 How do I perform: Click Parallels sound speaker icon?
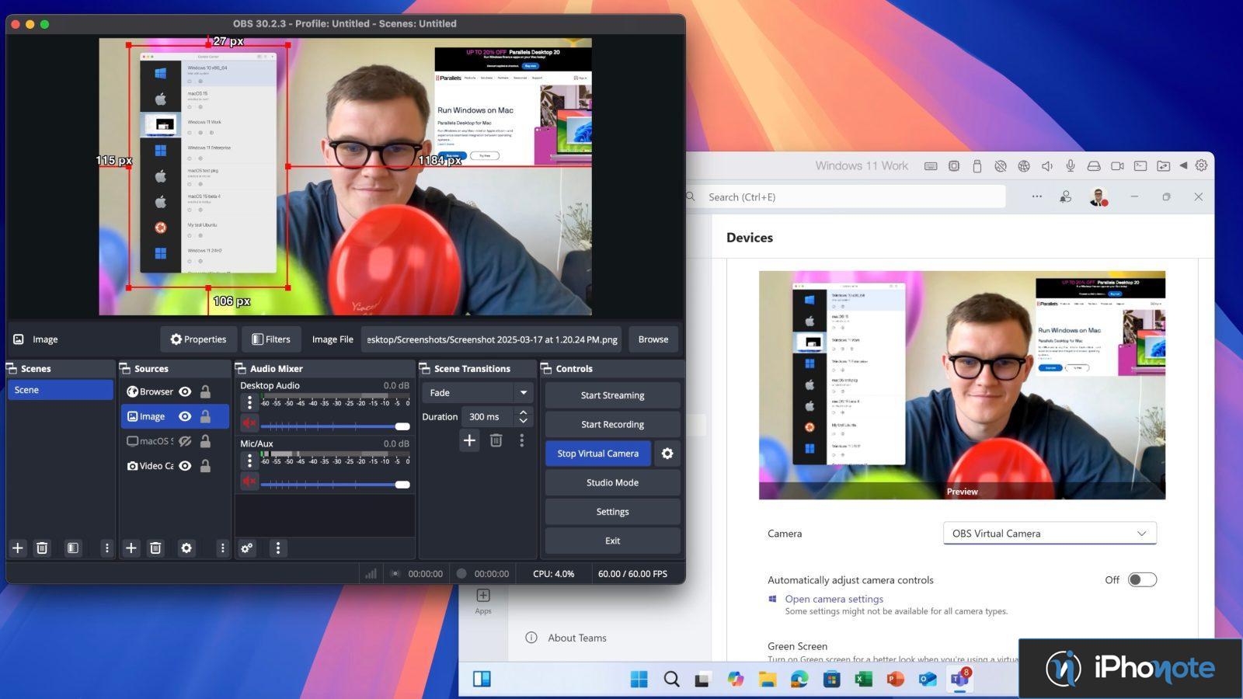click(1047, 166)
